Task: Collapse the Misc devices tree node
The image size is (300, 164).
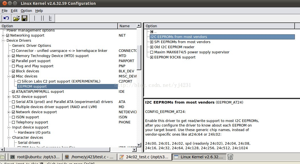Action: pos(9,76)
